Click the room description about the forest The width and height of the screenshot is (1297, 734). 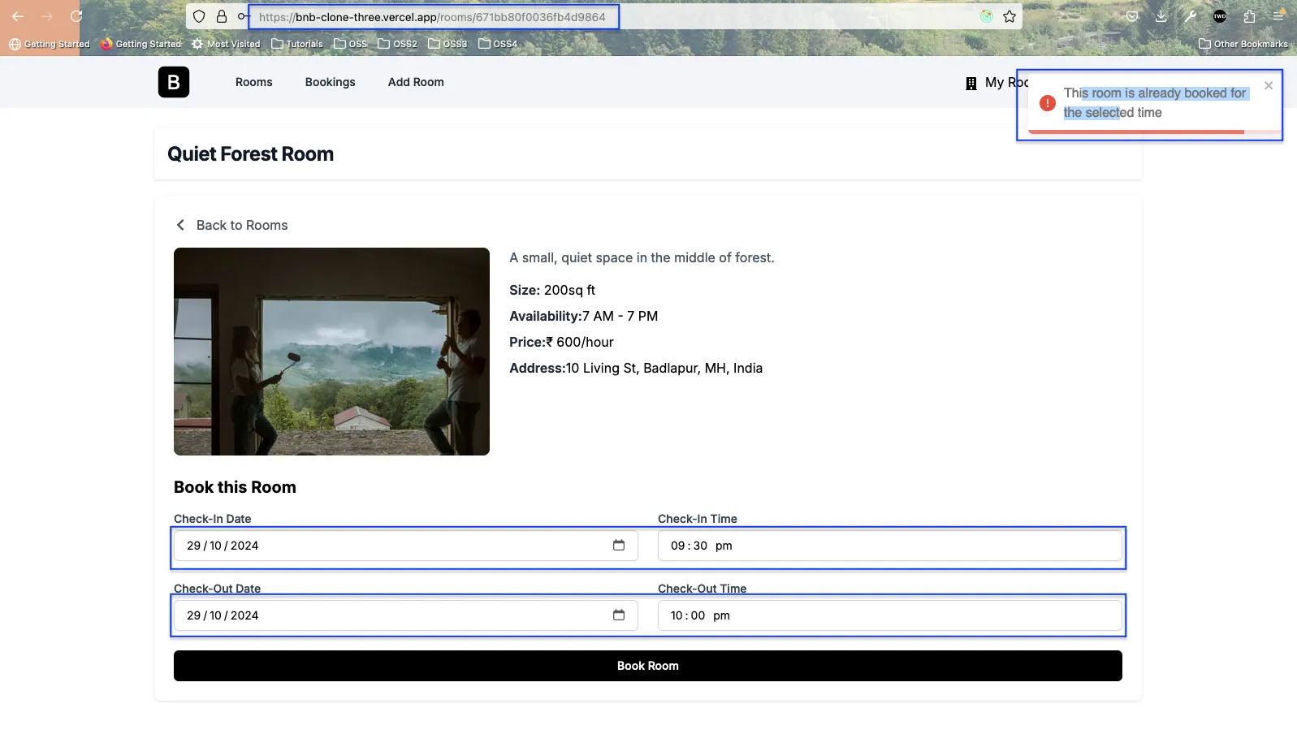[x=642, y=257]
